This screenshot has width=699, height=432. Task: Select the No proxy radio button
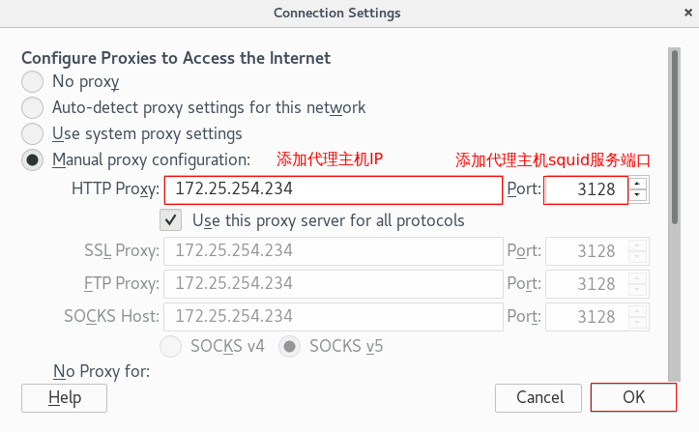click(33, 82)
